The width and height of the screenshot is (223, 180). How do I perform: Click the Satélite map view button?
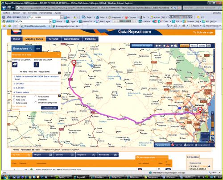[x=202, y=46]
